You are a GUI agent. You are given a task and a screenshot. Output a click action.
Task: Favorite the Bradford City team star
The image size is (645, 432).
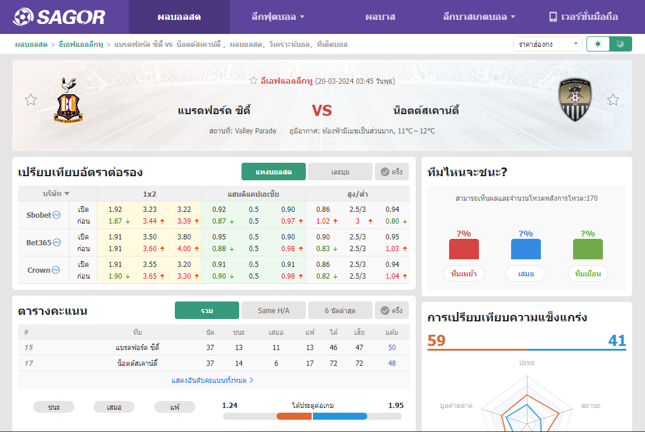click(x=31, y=100)
